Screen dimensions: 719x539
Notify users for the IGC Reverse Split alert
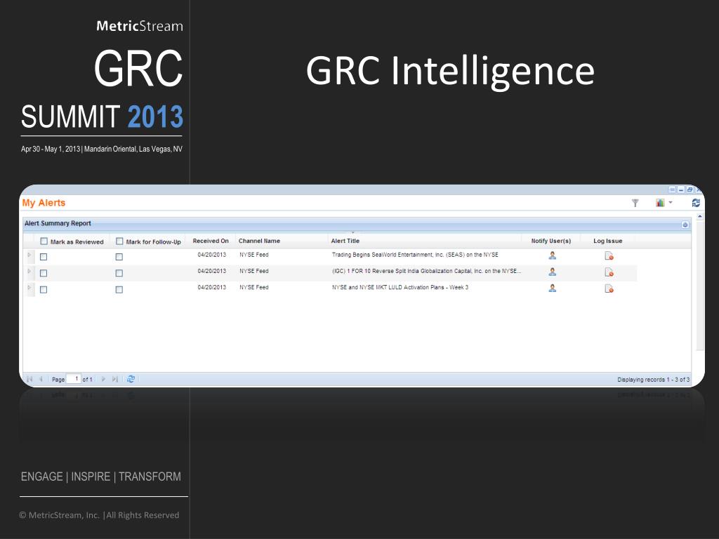552,272
